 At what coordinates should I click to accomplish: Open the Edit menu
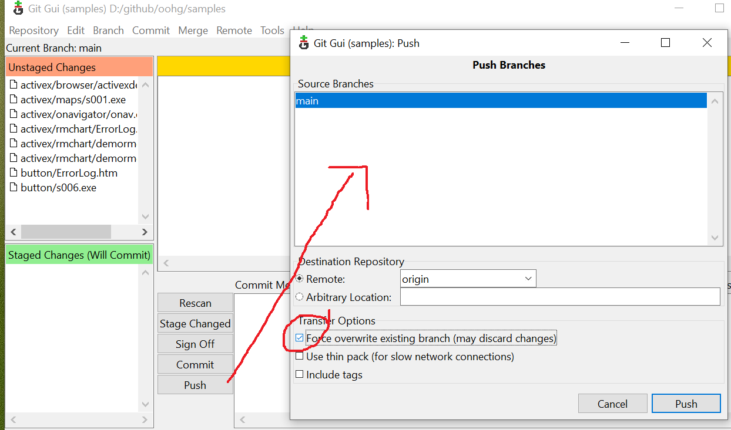click(x=76, y=31)
